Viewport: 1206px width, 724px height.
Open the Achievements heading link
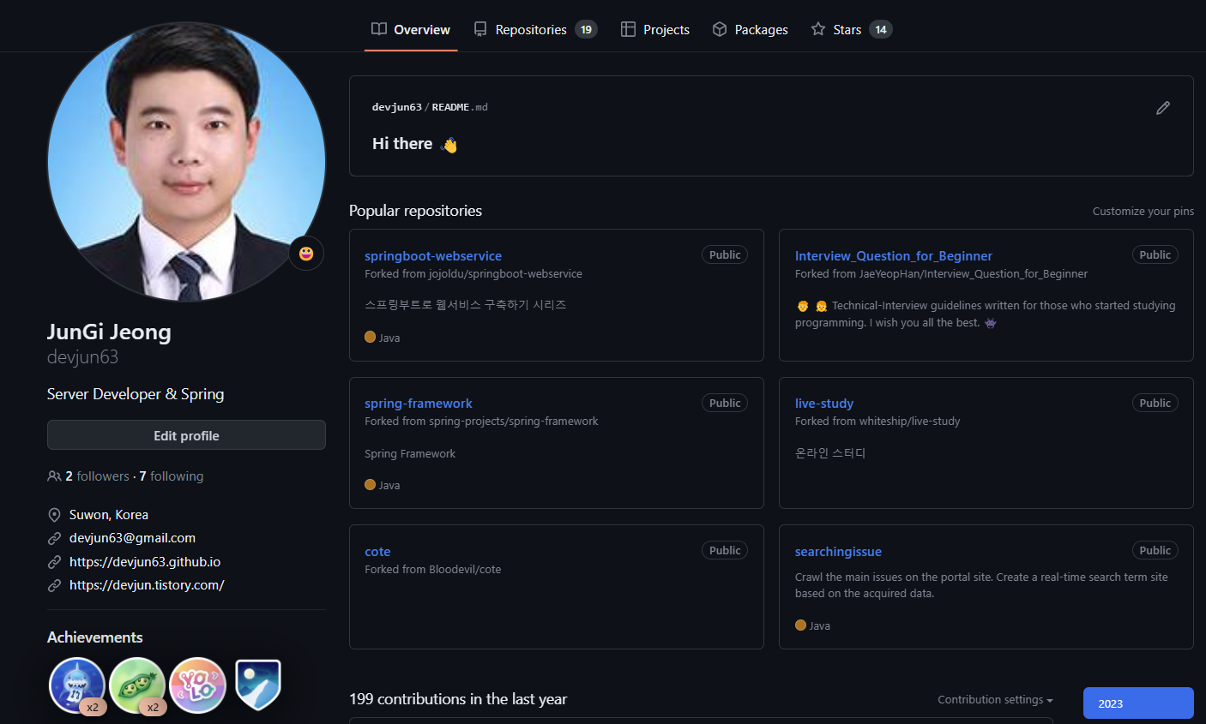pos(95,637)
